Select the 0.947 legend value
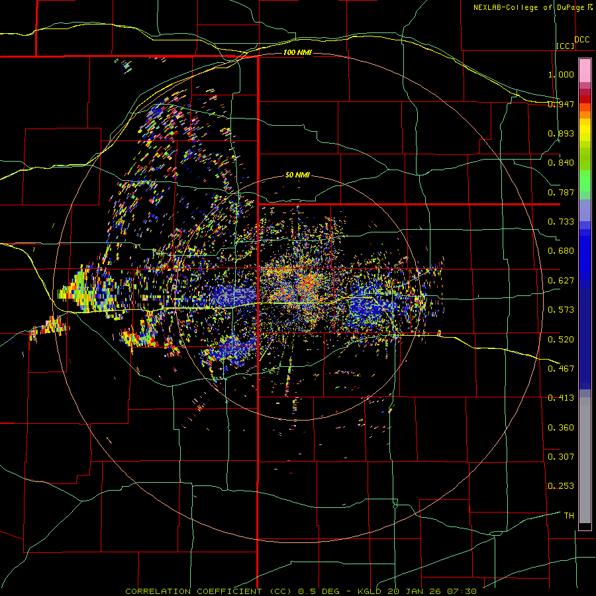 point(561,104)
